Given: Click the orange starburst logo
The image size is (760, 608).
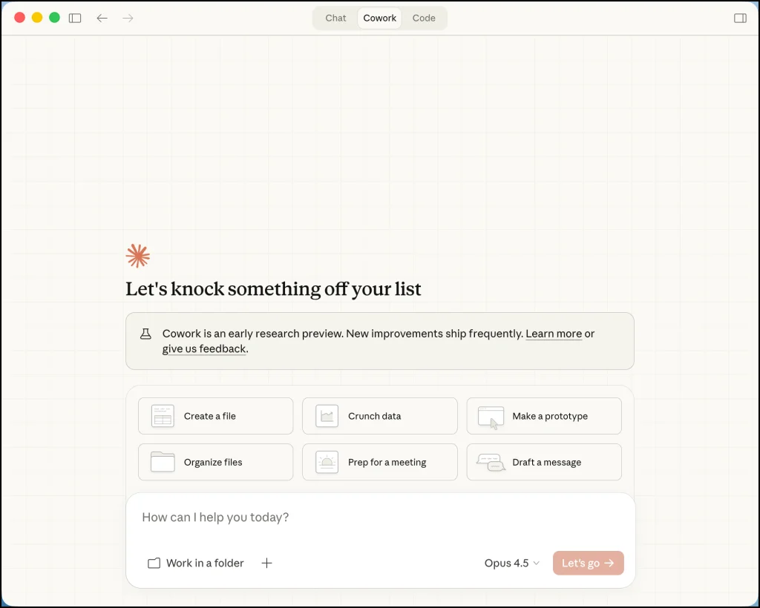Looking at the screenshot, I should click(x=138, y=256).
